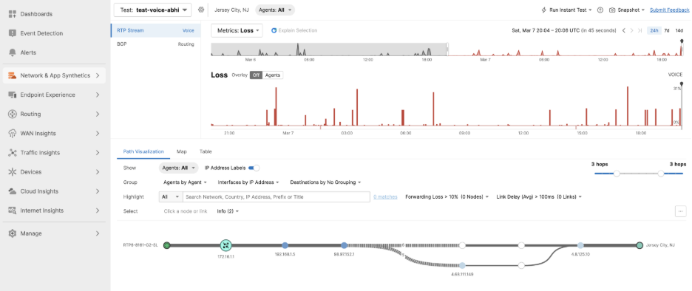Image resolution: width=692 pixels, height=291 pixels.
Task: Open the Test: test-voice-abhi dropdown
Action: point(153,10)
